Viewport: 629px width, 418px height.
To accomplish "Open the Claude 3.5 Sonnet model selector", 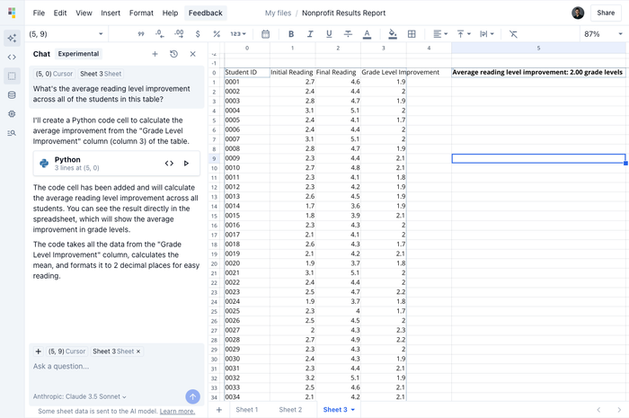I will pos(79,396).
